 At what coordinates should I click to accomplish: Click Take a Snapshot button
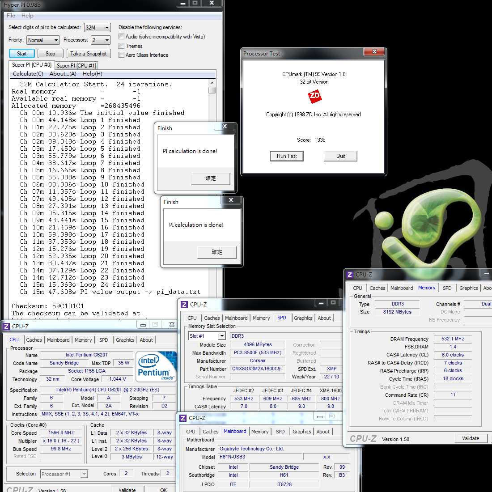[89, 54]
